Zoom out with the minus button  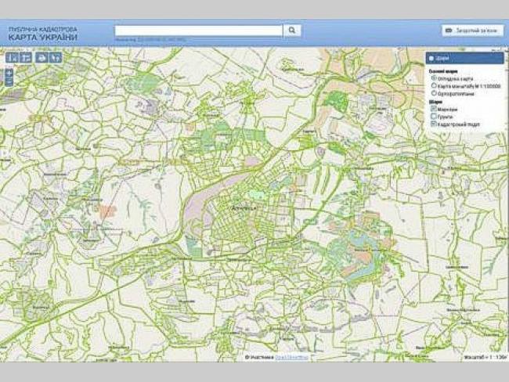9,81
